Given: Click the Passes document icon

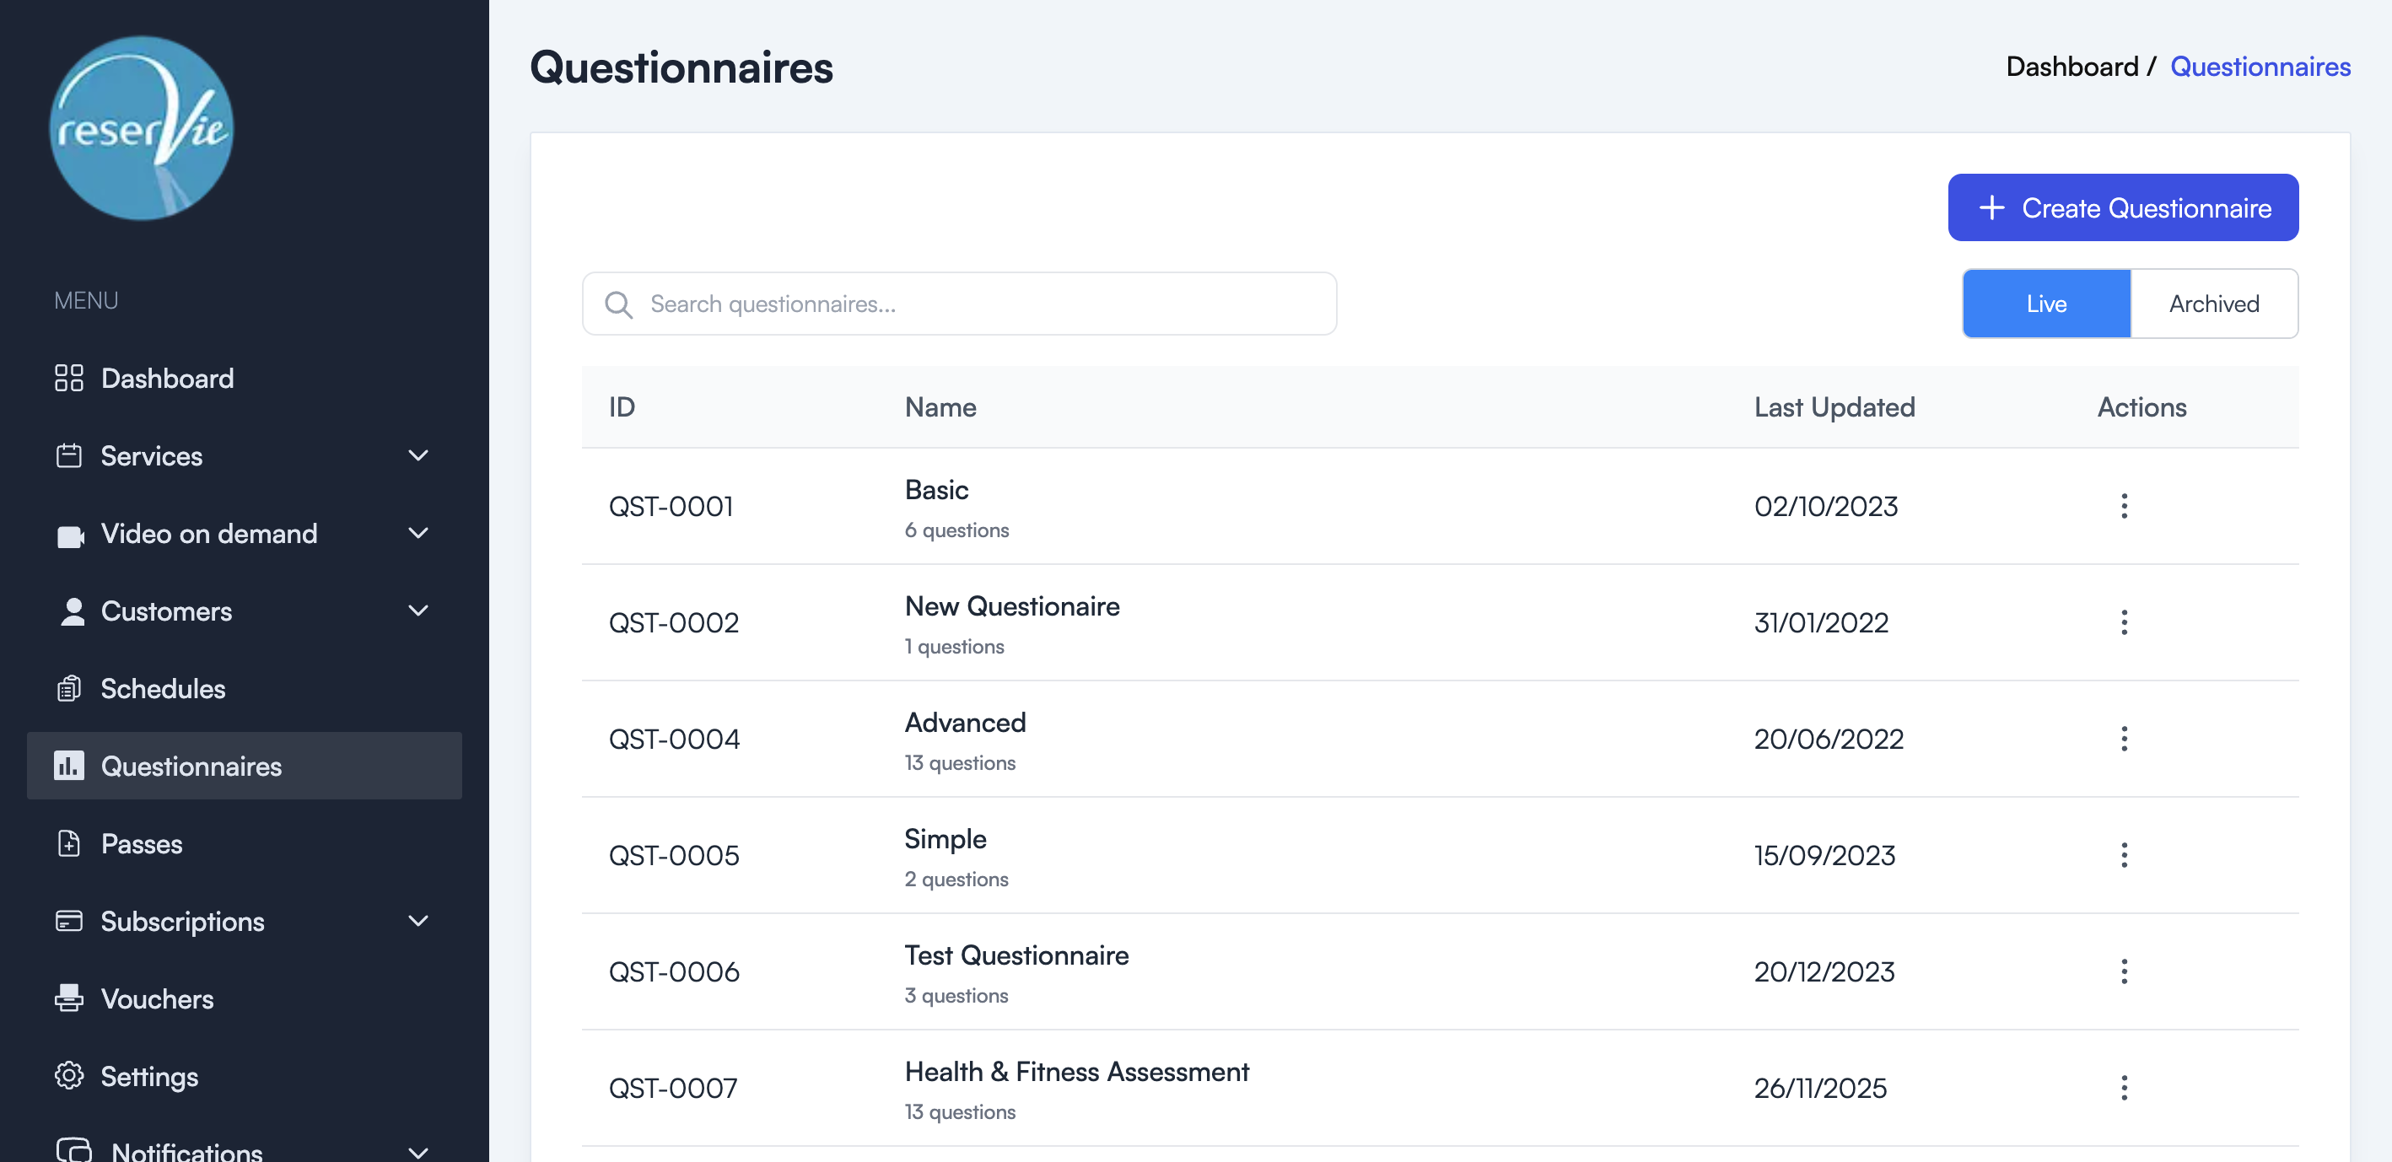Looking at the screenshot, I should pos(68,842).
